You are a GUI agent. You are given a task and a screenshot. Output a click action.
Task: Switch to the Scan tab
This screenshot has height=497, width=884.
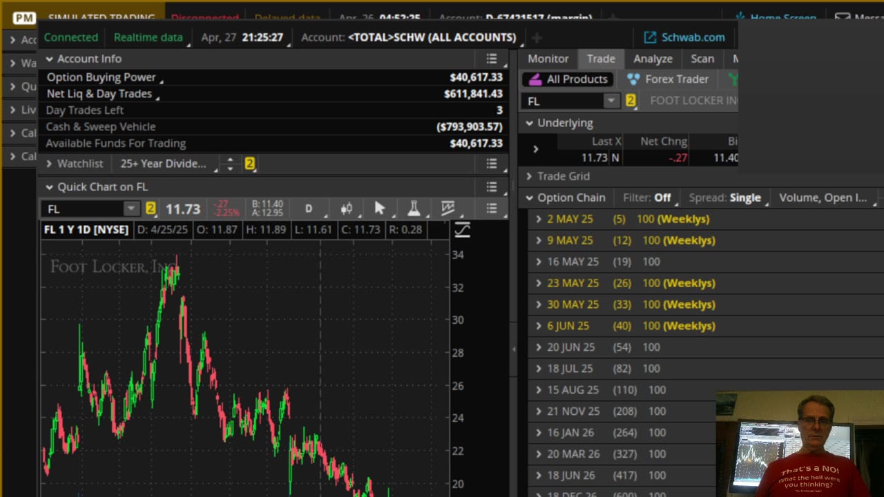click(x=702, y=59)
